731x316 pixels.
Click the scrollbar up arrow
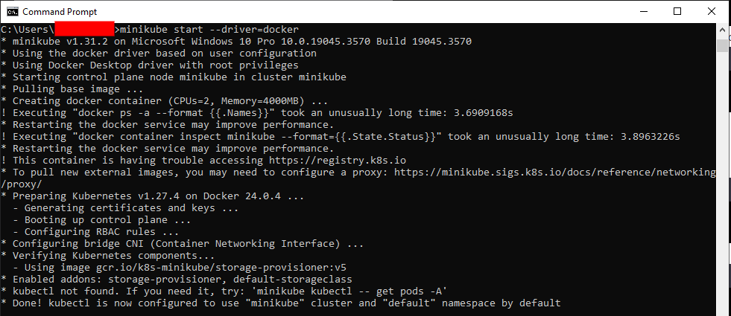point(722,29)
